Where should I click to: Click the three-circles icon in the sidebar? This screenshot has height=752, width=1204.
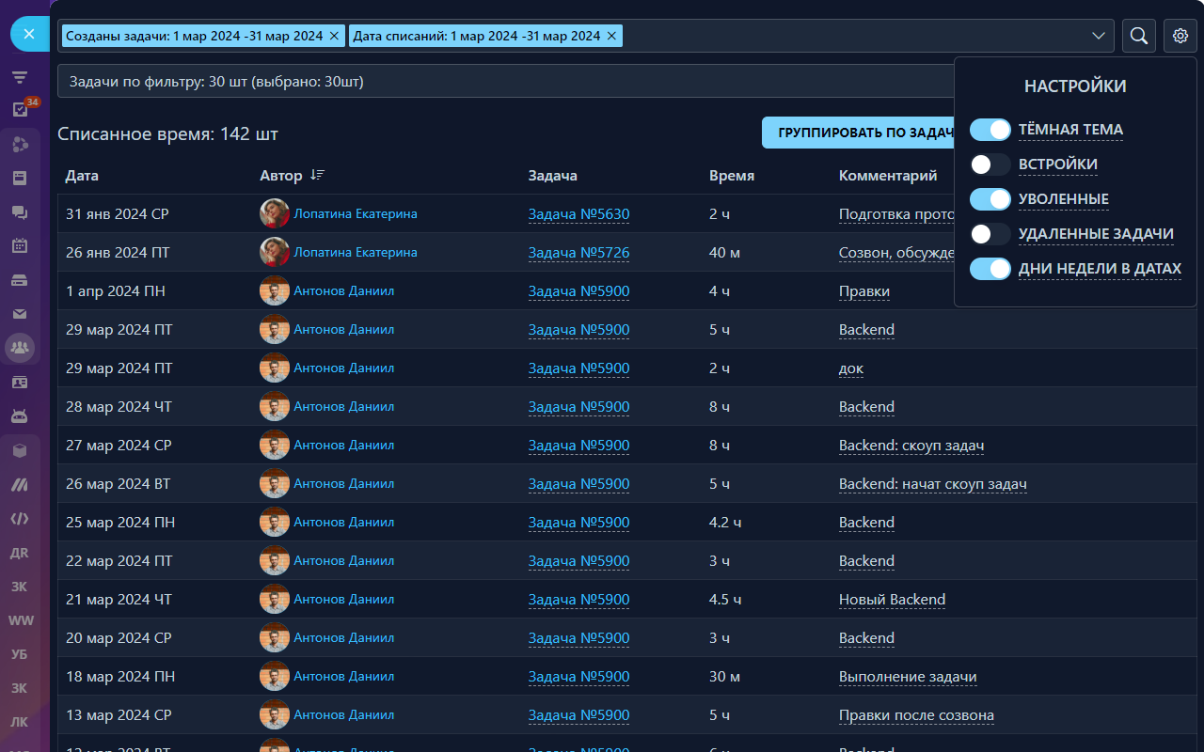pyautogui.click(x=20, y=144)
